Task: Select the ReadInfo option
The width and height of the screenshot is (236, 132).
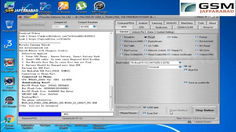Action: [x=127, y=37]
